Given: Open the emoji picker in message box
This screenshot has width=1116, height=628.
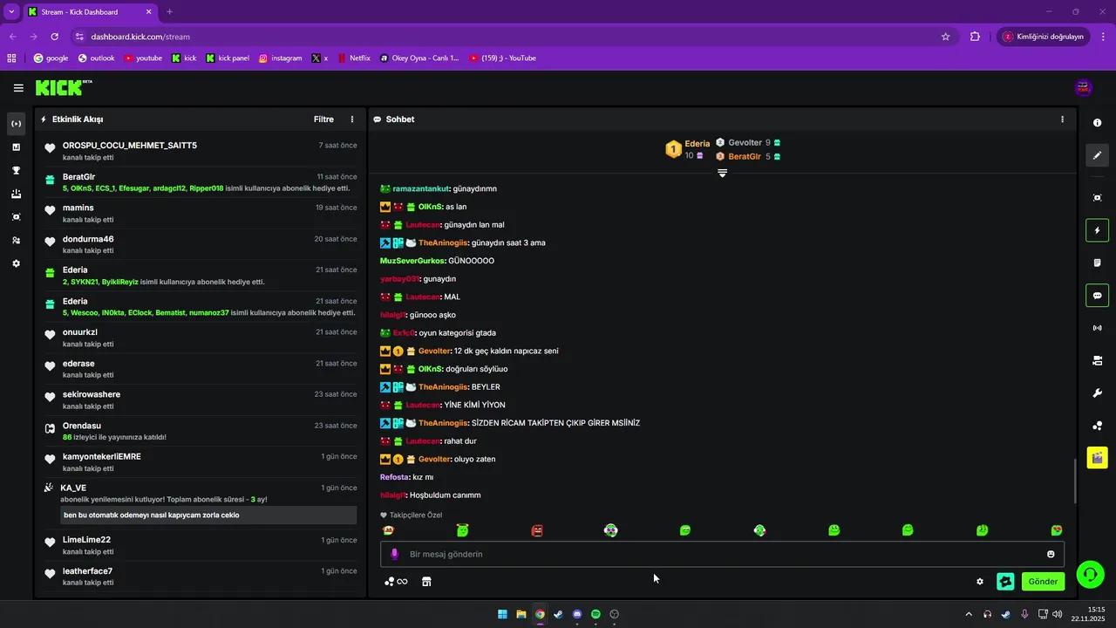Looking at the screenshot, I should coord(1051,554).
